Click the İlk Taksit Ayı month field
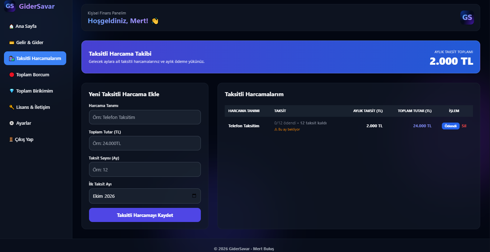Screen dimensions: 490x252 tap(145, 196)
